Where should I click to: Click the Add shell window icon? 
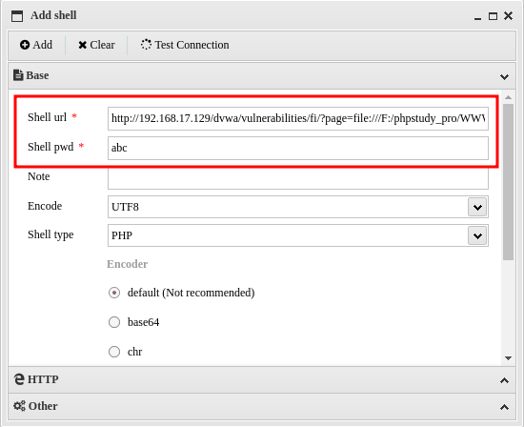coord(17,16)
